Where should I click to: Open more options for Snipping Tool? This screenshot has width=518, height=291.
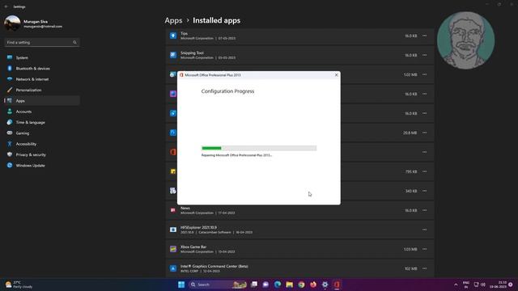(424, 55)
